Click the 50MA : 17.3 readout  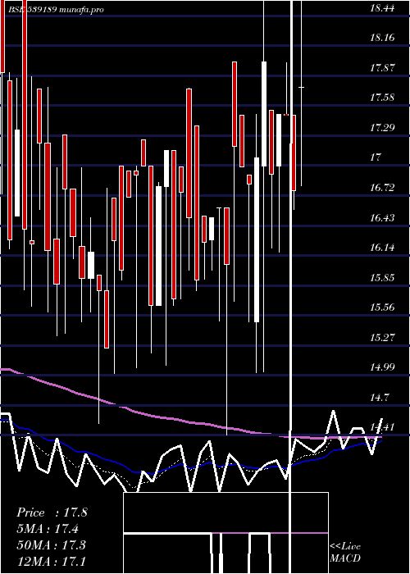(x=52, y=545)
